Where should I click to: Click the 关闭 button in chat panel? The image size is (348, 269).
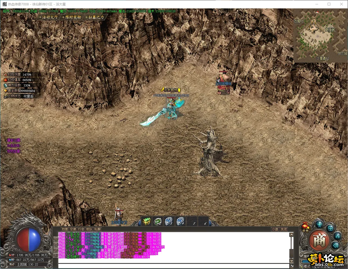click(x=284, y=229)
